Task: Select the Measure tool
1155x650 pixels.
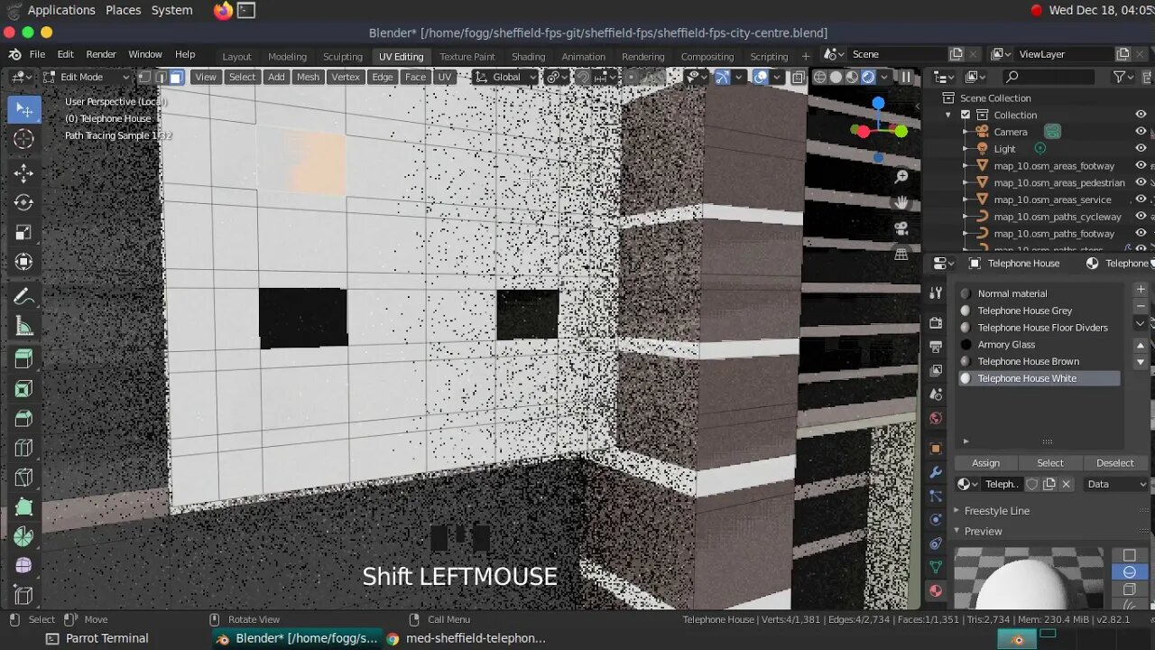Action: (x=24, y=327)
